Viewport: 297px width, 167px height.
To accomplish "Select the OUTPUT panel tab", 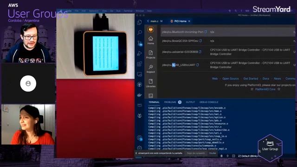I will 190,102.
